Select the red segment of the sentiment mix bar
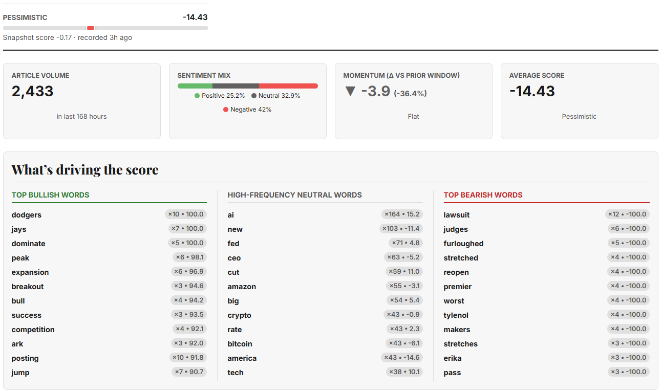The image size is (662, 392). click(x=288, y=86)
